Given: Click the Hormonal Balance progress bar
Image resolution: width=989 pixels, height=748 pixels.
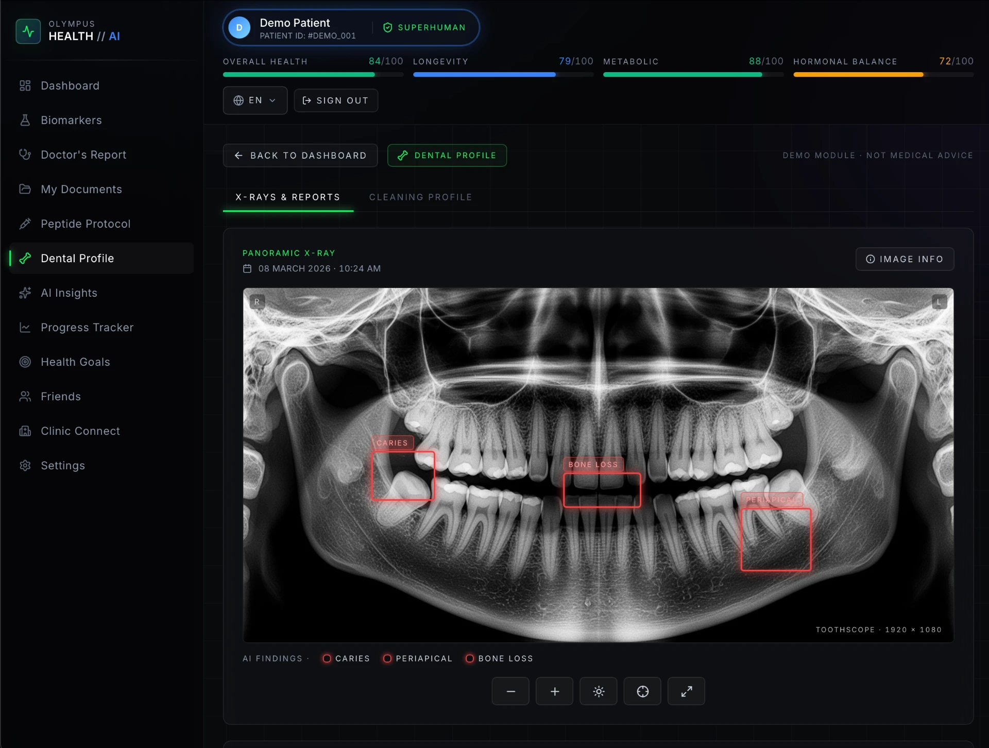Looking at the screenshot, I should [883, 75].
